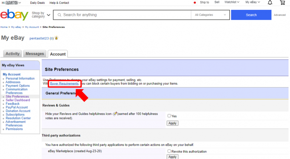290x159 pixels.
Task: Open Seller Dashboard in sidebar
Action: coord(18,100)
